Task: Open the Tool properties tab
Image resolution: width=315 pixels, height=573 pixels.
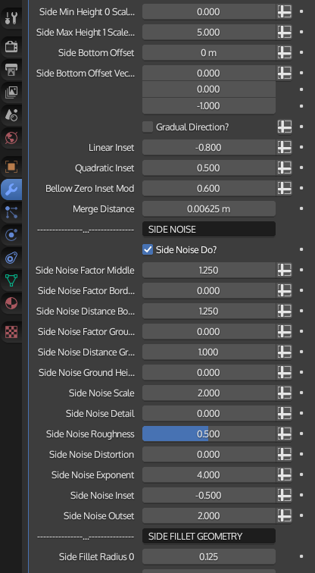Action: (11, 17)
